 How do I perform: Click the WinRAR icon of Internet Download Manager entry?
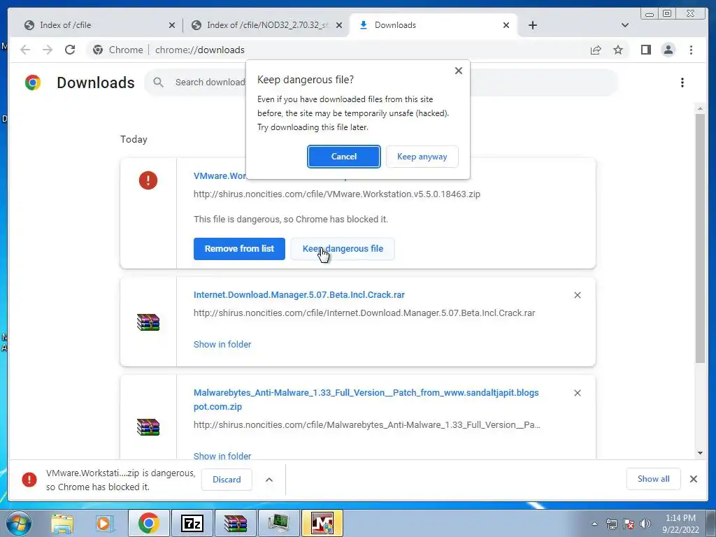pos(148,322)
